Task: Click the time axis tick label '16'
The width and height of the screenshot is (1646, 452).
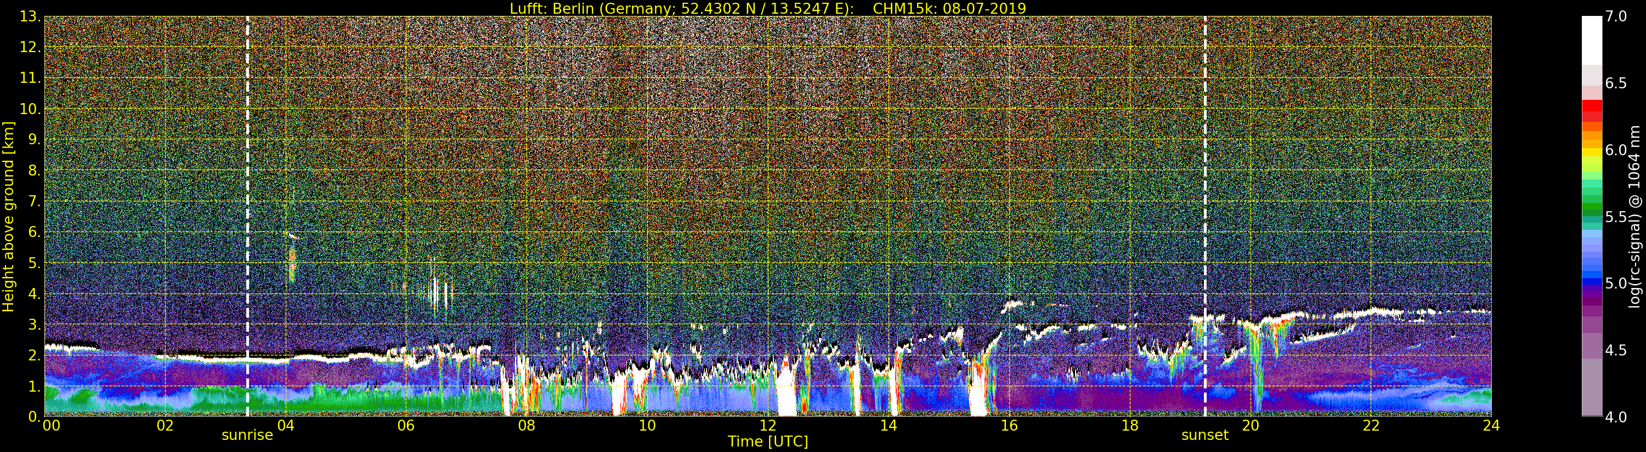Action: (1009, 426)
